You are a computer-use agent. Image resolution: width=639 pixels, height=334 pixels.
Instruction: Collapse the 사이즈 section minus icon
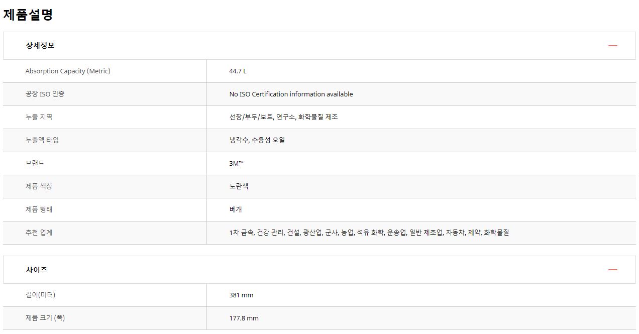(612, 270)
